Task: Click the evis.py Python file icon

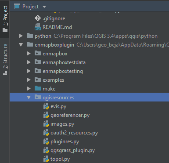Action: 46,106
